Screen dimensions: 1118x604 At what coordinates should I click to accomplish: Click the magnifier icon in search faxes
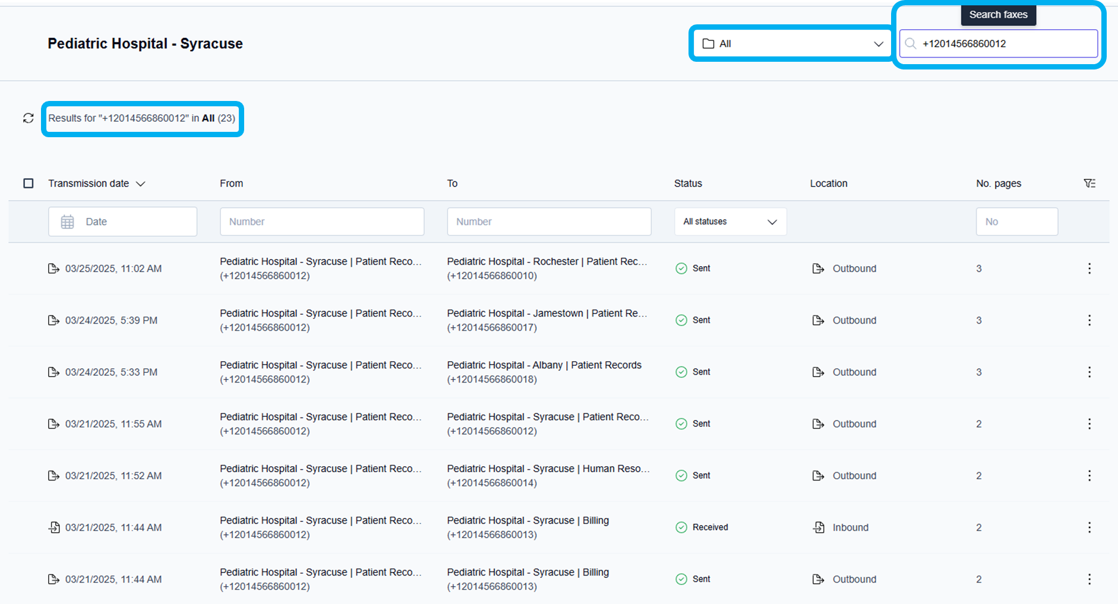point(910,43)
